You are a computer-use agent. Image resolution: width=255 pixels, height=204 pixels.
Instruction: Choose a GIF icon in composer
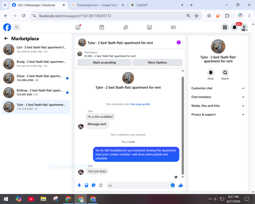tap(101, 185)
